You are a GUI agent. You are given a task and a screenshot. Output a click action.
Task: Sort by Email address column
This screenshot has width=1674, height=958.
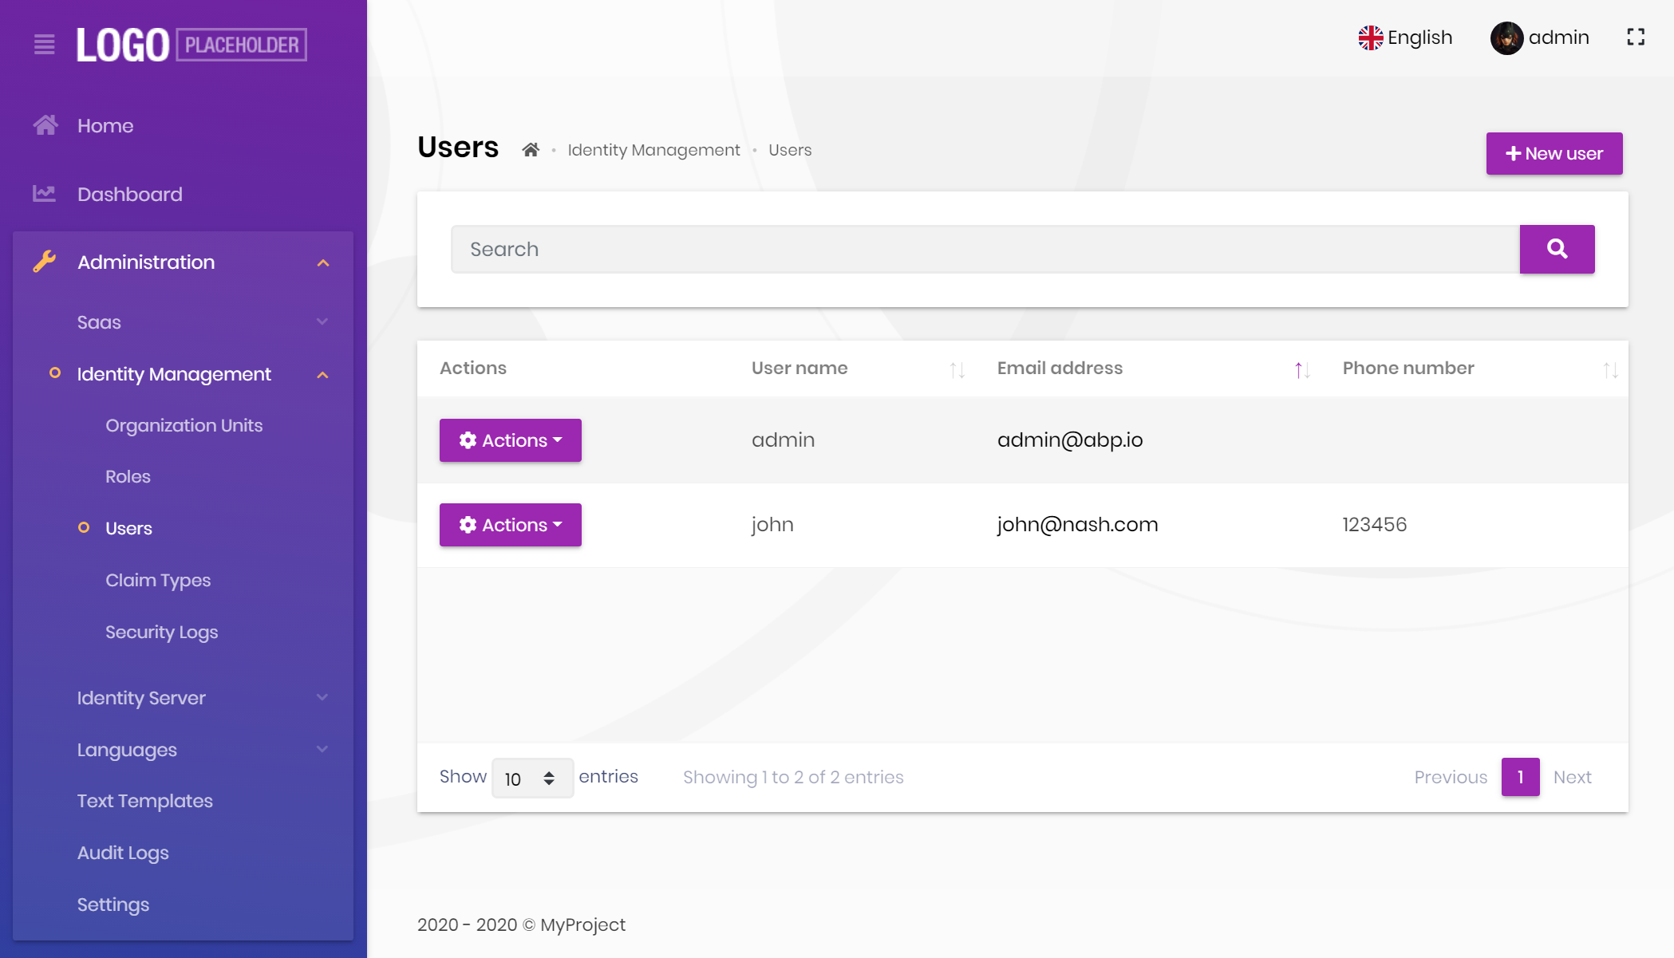[1301, 369]
